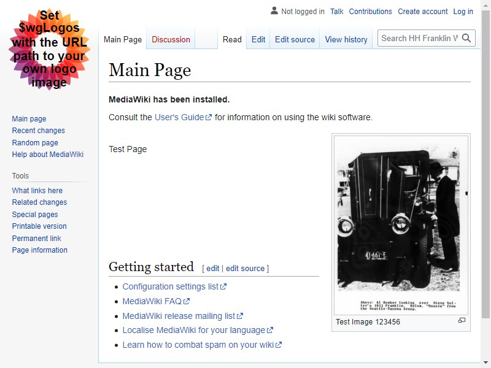The width and height of the screenshot is (491, 368).
Task: Select the Read tab
Action: (x=232, y=39)
